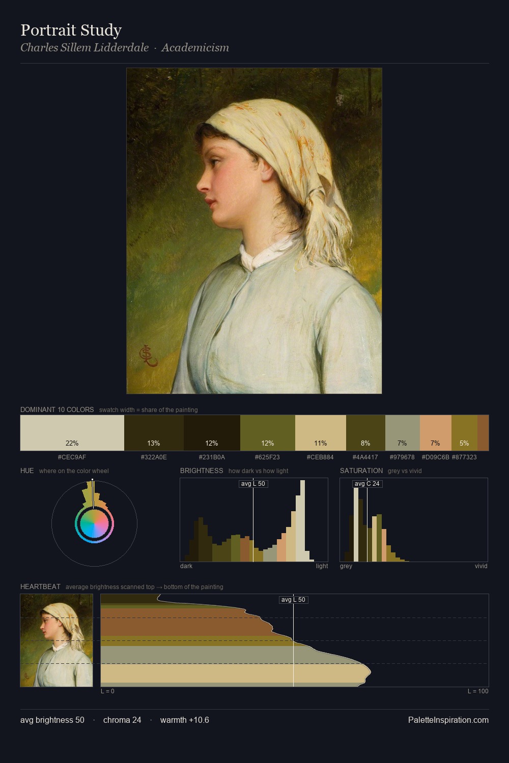Image resolution: width=509 pixels, height=763 pixels.
Task: Click the PaletteInspiration.com link
Action: point(448,720)
